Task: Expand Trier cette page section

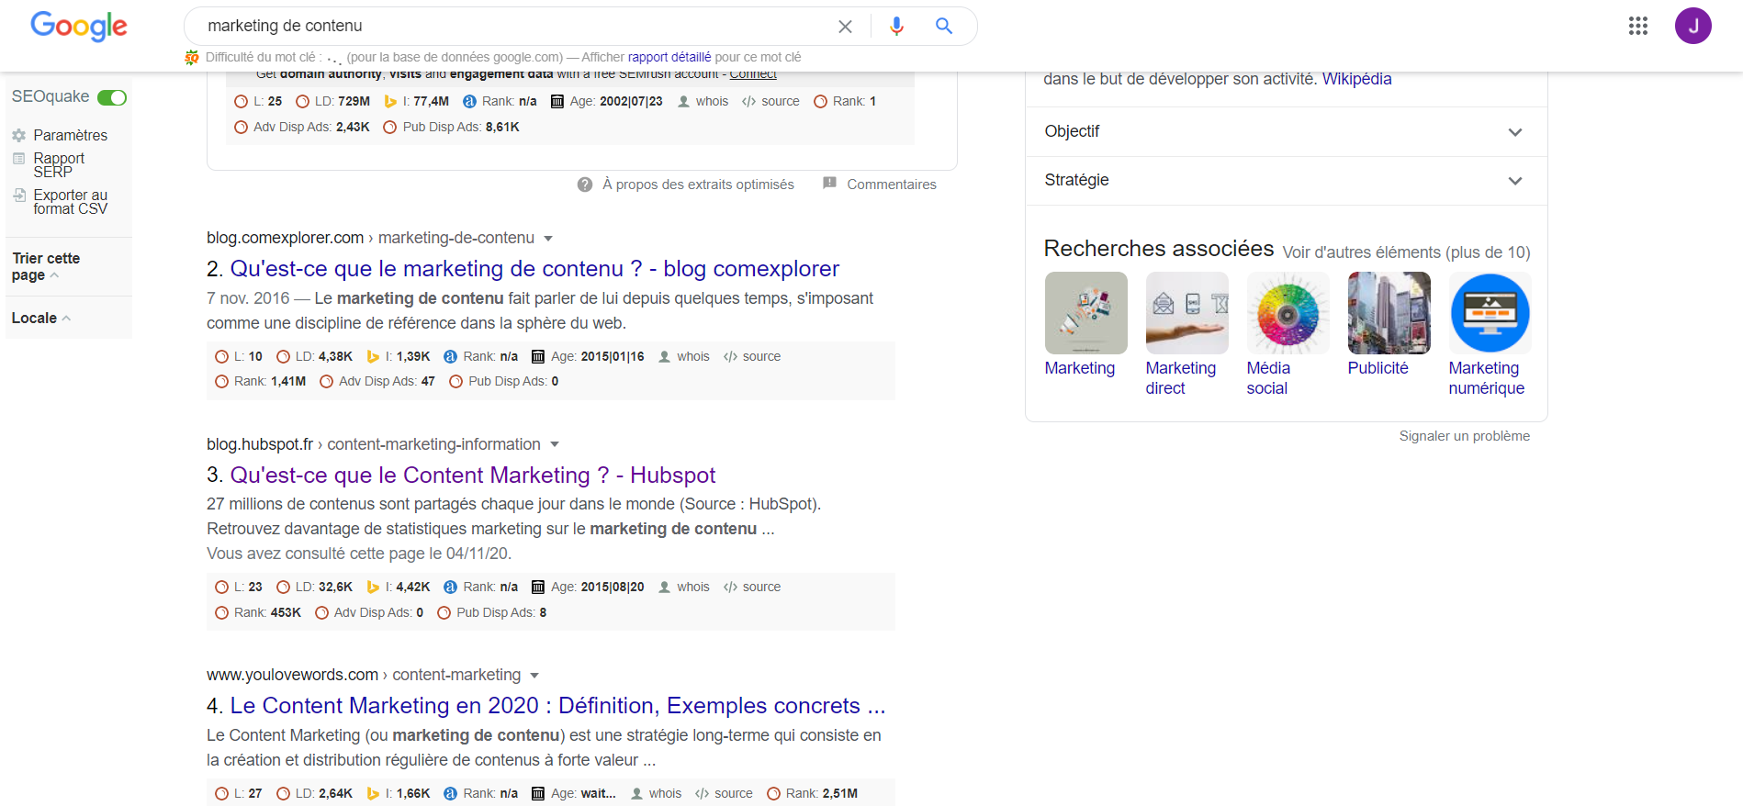Action: (46, 266)
